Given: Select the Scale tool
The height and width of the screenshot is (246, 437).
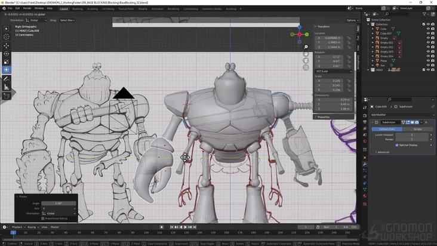Looking at the screenshot, I should 7,61.
